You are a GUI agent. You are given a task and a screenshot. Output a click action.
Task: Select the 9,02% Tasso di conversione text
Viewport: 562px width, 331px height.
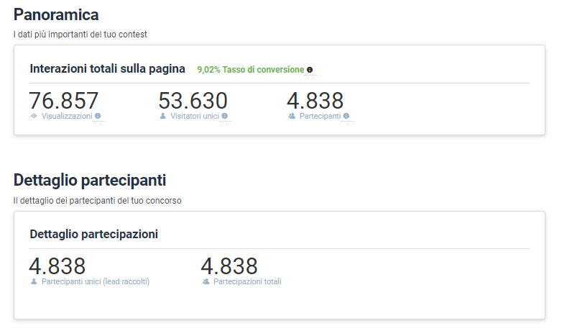point(251,70)
